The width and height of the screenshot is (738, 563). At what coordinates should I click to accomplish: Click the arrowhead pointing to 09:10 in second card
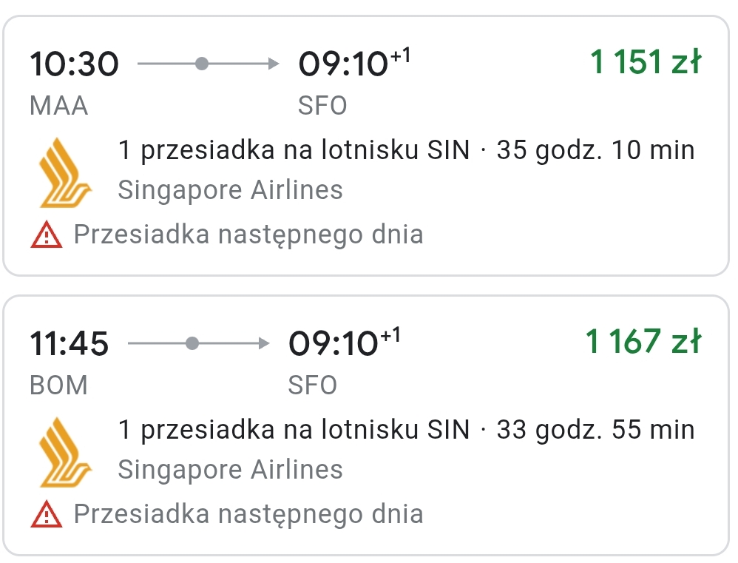263,343
